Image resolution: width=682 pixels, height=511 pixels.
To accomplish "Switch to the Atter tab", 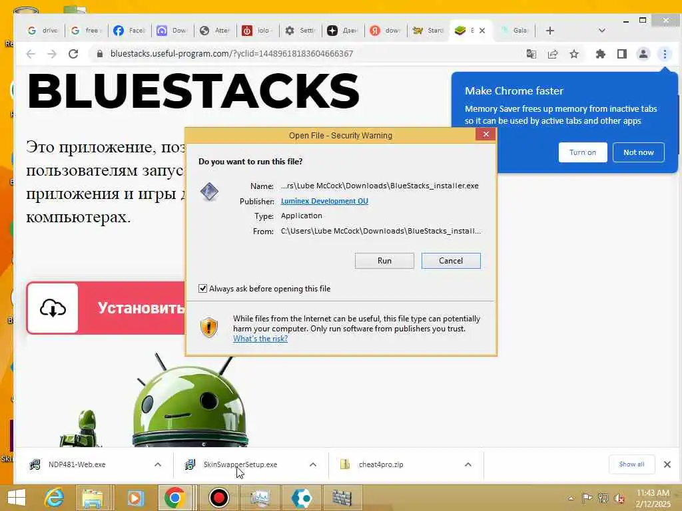I will (x=214, y=31).
